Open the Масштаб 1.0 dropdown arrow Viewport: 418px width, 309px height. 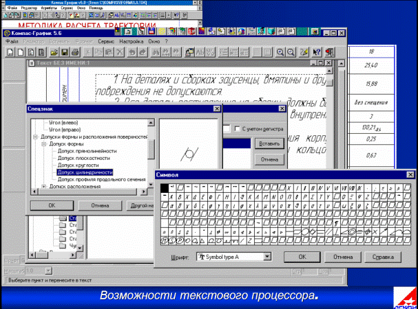point(48,271)
